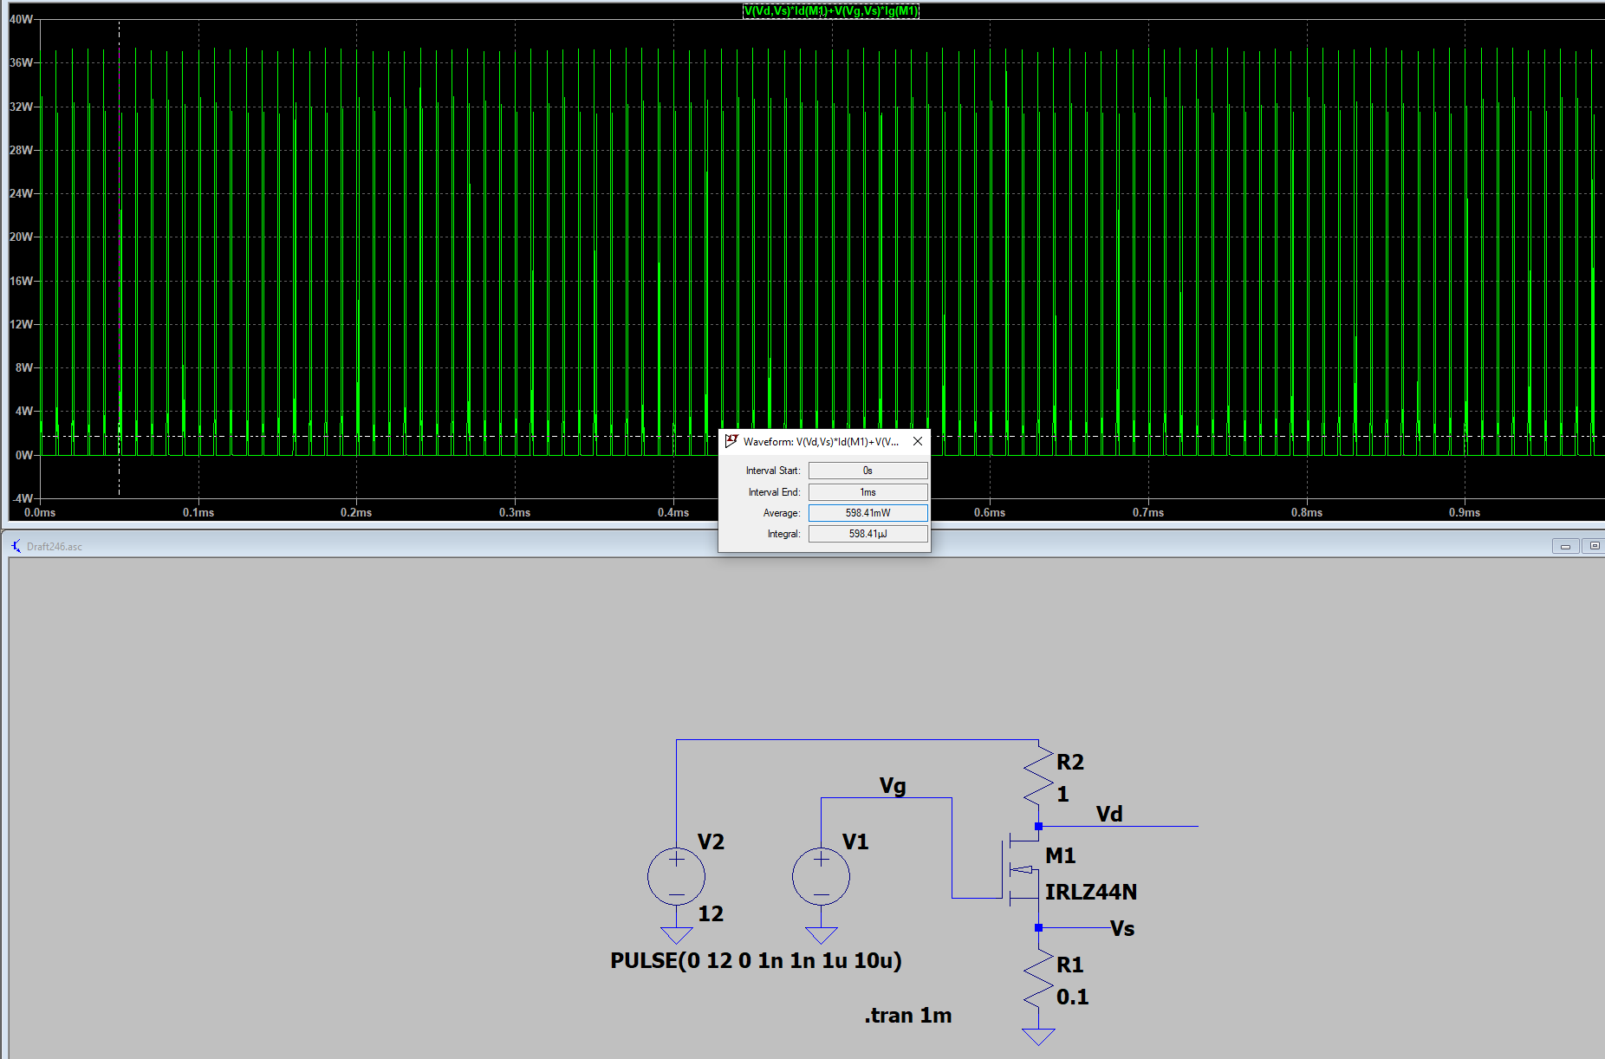Click the Vs node junction dot

1038,928
